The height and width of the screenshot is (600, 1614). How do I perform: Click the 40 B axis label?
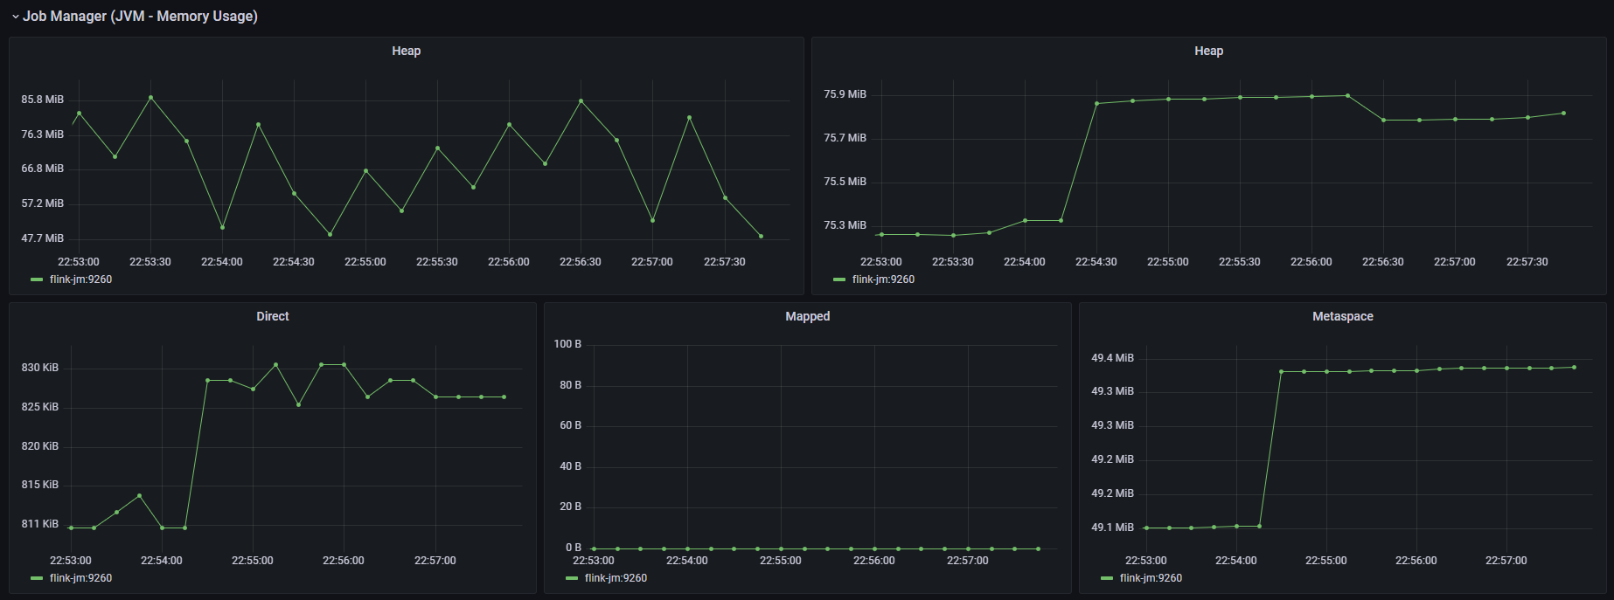point(571,466)
